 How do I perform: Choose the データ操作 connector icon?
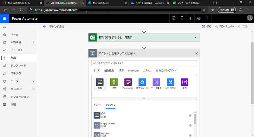click(156, 82)
